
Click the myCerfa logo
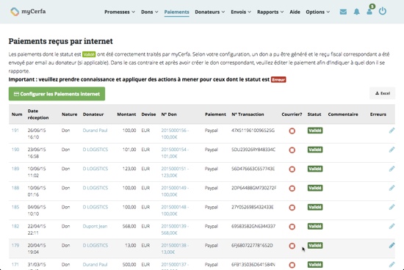tap(28, 12)
